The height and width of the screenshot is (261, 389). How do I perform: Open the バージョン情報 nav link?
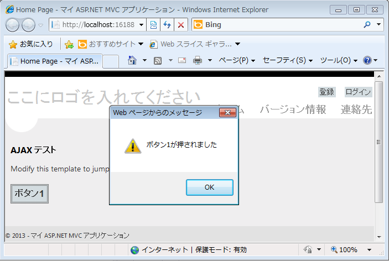(x=293, y=109)
